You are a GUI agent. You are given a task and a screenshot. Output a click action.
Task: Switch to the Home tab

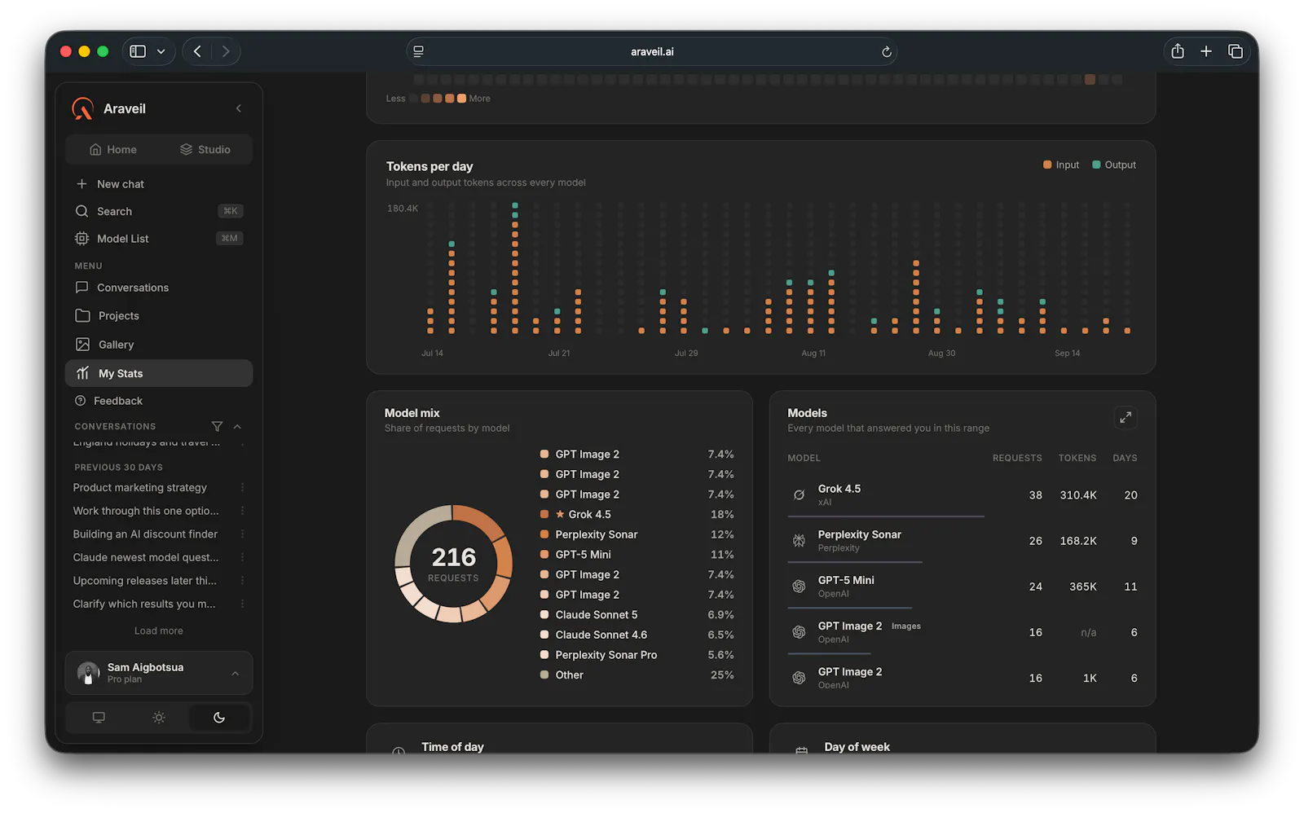pos(113,150)
